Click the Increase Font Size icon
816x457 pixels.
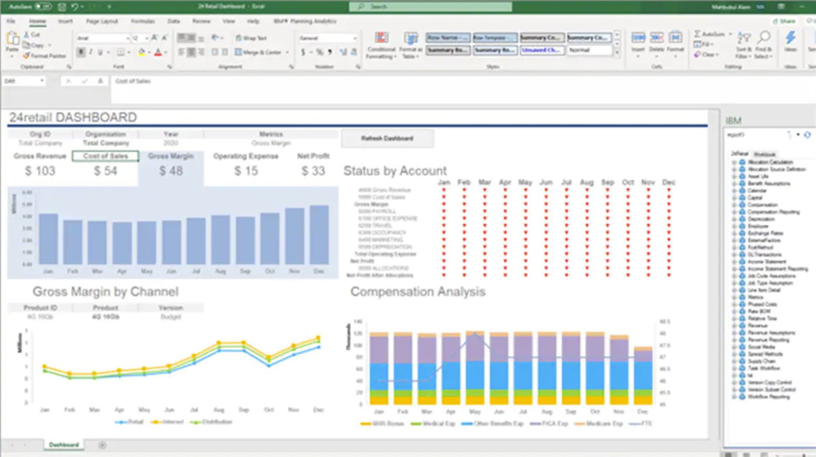[x=154, y=38]
